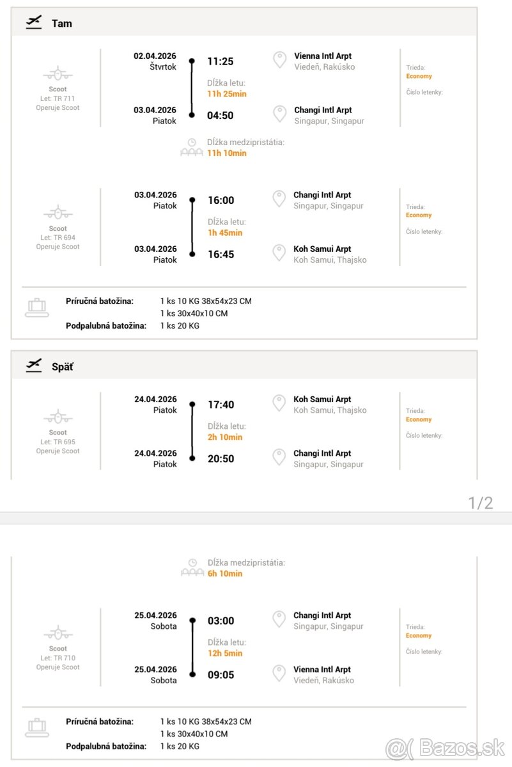This screenshot has width=512, height=767.
Task: Click the Bazos.sk watermark logo
Action: coord(445,747)
